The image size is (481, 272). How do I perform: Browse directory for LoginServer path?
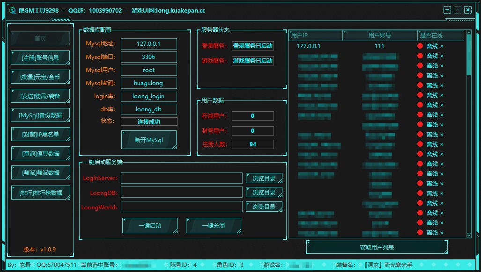click(x=264, y=178)
